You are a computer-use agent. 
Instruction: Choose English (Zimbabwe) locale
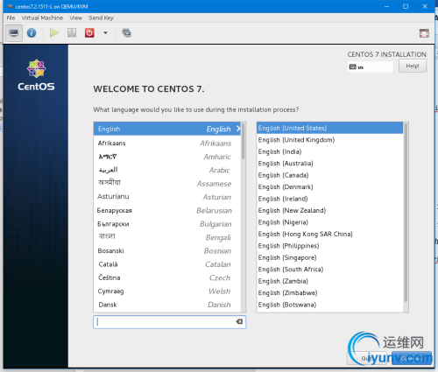[x=330, y=292]
